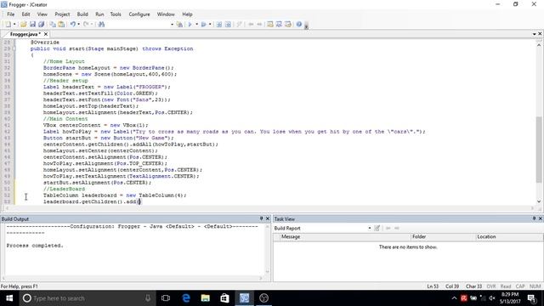Open the Project menu
This screenshot has height=306, width=544.
pos(62,14)
